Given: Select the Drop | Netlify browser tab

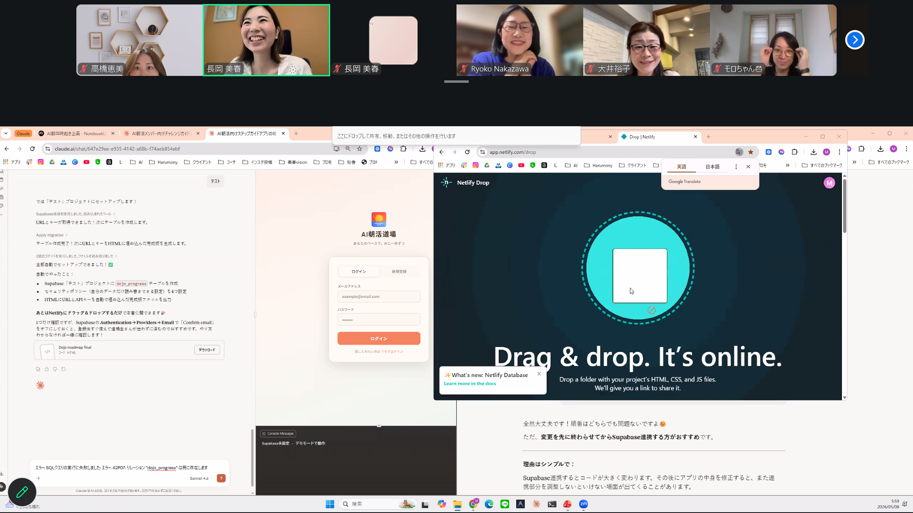Looking at the screenshot, I should 659,137.
